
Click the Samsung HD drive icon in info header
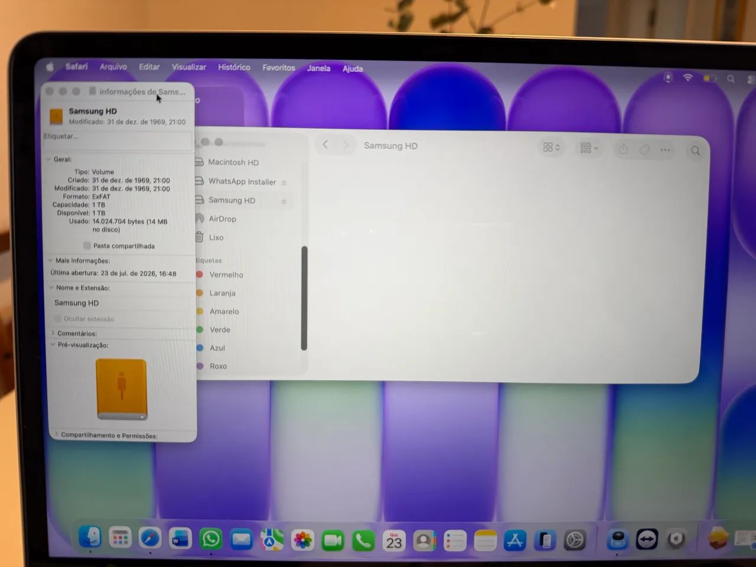click(56, 116)
